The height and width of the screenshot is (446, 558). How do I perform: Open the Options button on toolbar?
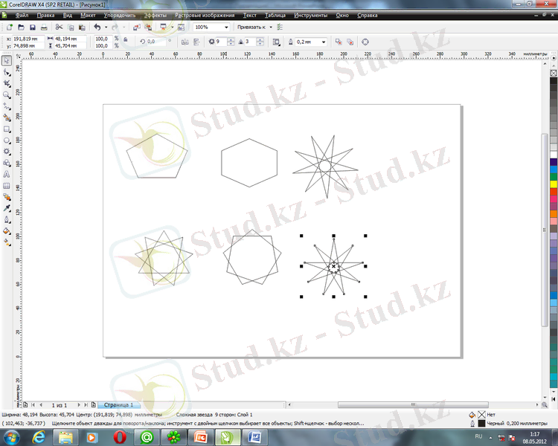click(280, 27)
